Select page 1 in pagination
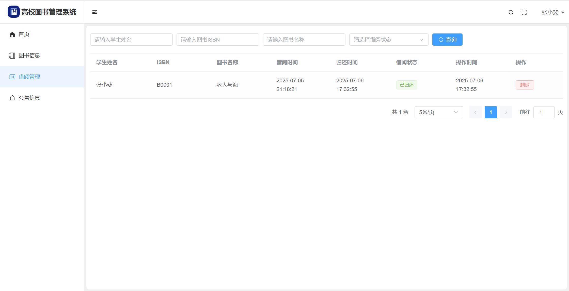Viewport: 569px width, 291px height. coord(491,112)
